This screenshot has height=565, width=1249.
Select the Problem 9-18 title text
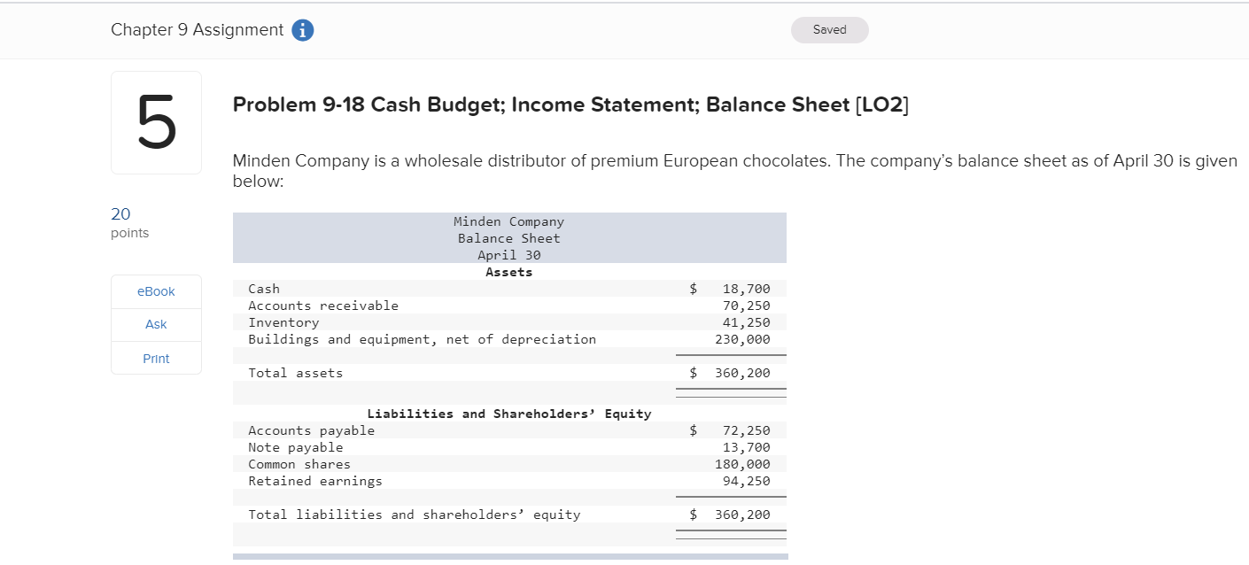(x=570, y=104)
